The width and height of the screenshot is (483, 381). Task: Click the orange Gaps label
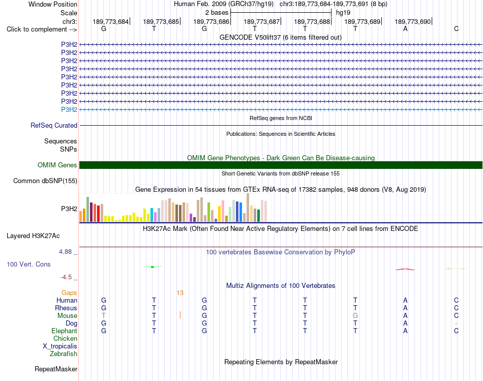[69, 293]
